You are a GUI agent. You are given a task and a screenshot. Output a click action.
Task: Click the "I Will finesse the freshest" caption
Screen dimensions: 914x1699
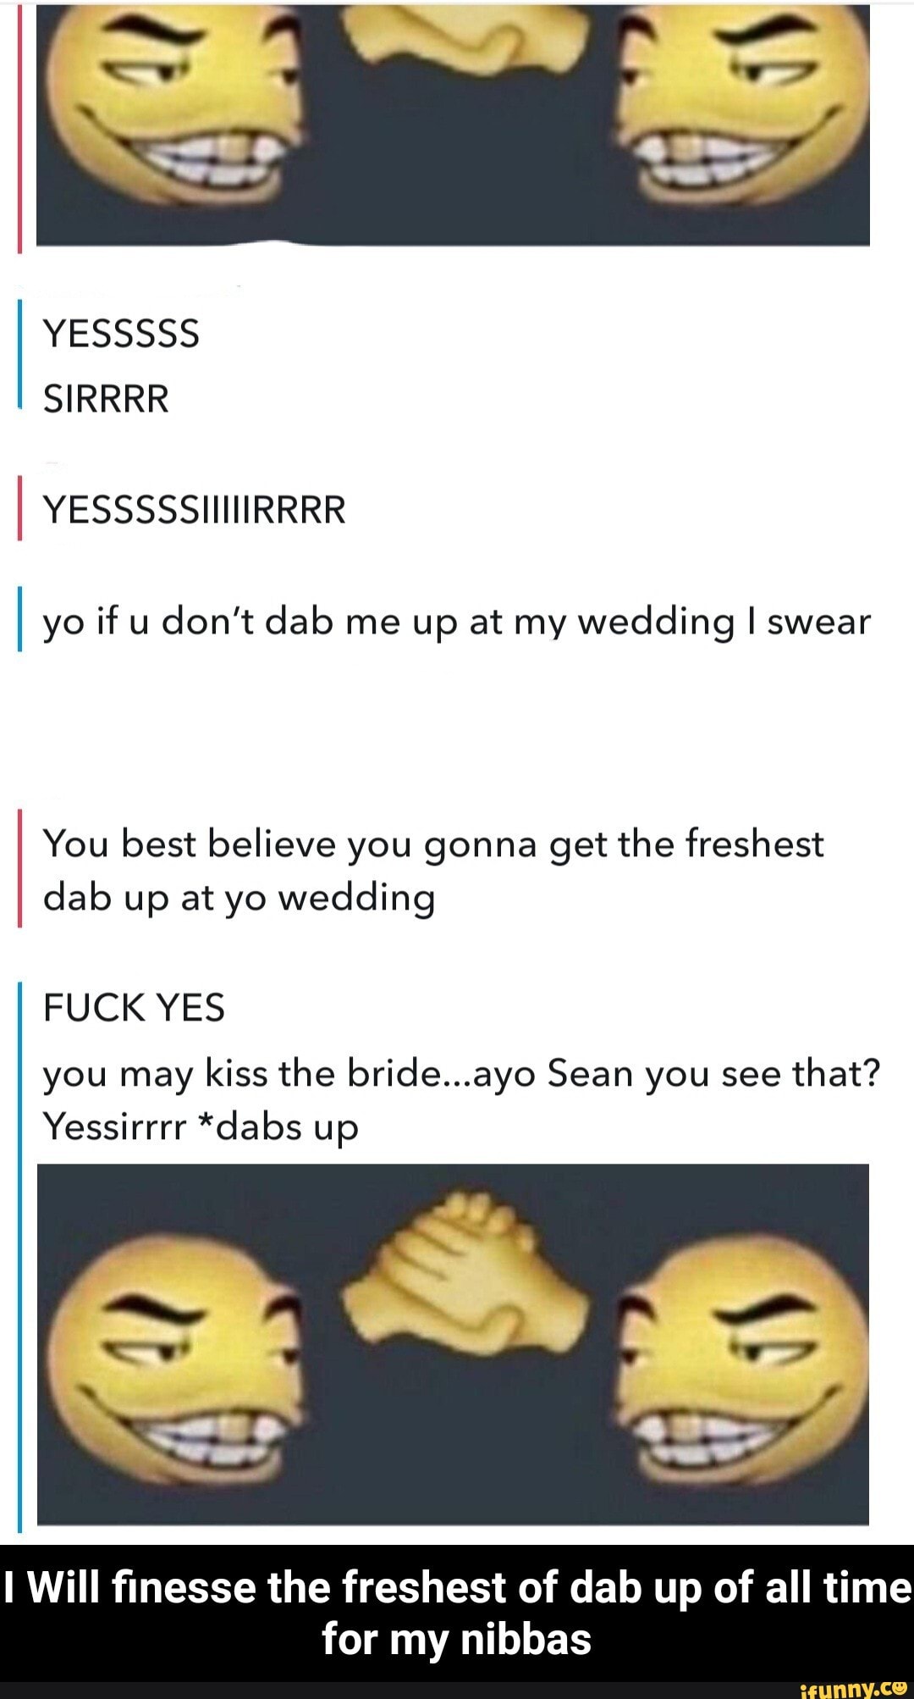click(x=457, y=1587)
